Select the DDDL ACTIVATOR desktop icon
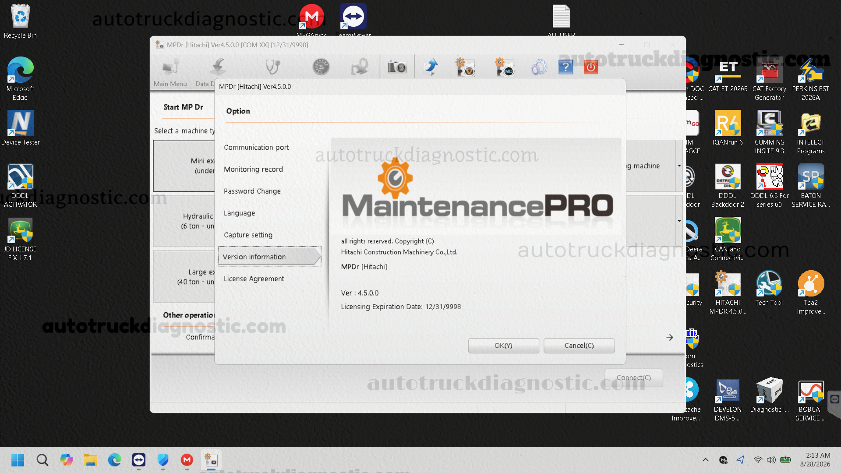Image resolution: width=841 pixels, height=473 pixels. (x=20, y=186)
